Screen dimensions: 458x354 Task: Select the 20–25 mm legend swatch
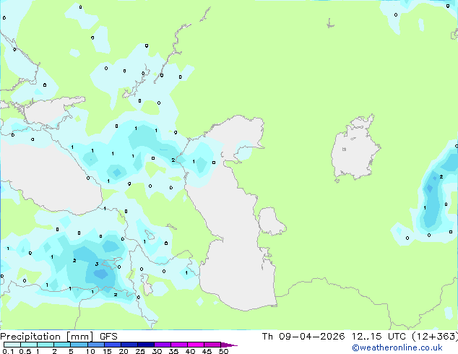click(x=129, y=345)
